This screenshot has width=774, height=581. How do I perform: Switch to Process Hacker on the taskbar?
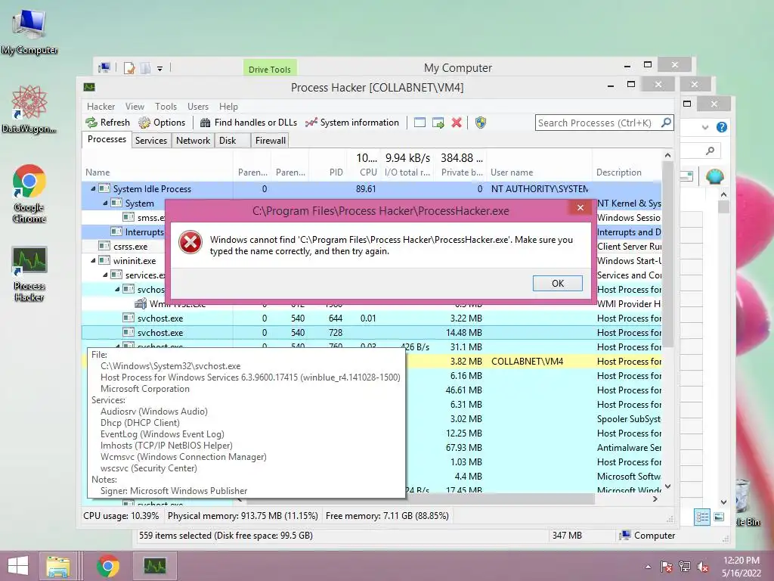tap(155, 566)
